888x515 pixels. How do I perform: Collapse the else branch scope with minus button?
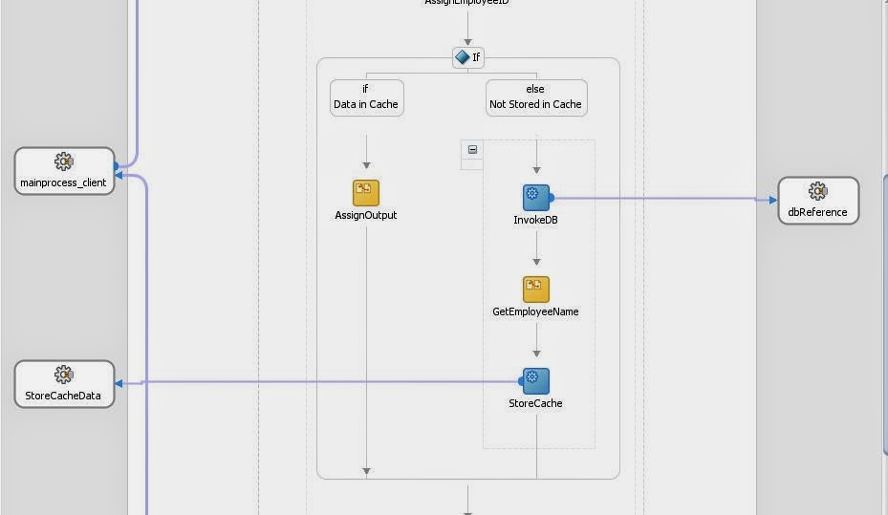tap(472, 149)
